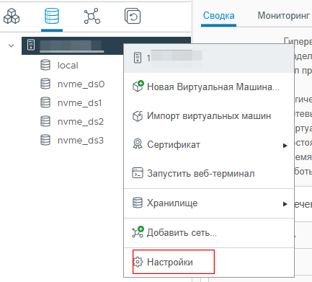Open the Хранилище submenu
The width and height of the screenshot is (312, 282).
coord(209,203)
